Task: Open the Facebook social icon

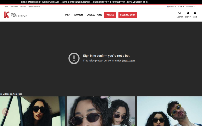Action: click(5, 7)
